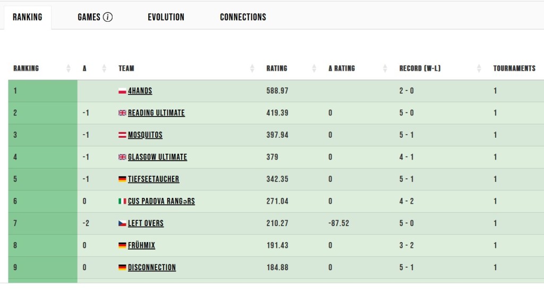Screen dimensions: 544x291
Task: Click the Italy flag beside CUS Padova Rangers
Action: pos(122,202)
